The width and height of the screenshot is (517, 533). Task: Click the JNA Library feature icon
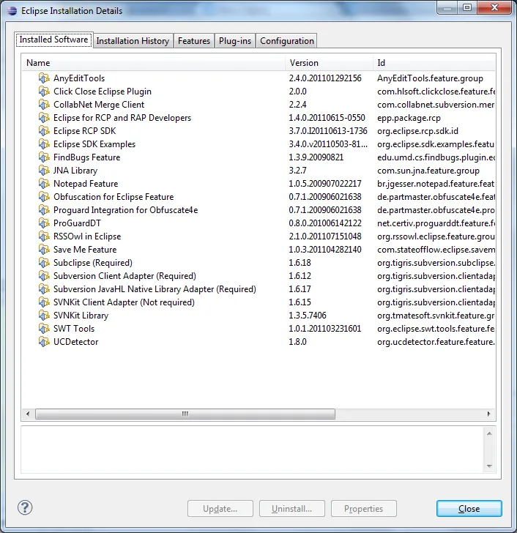coord(43,171)
